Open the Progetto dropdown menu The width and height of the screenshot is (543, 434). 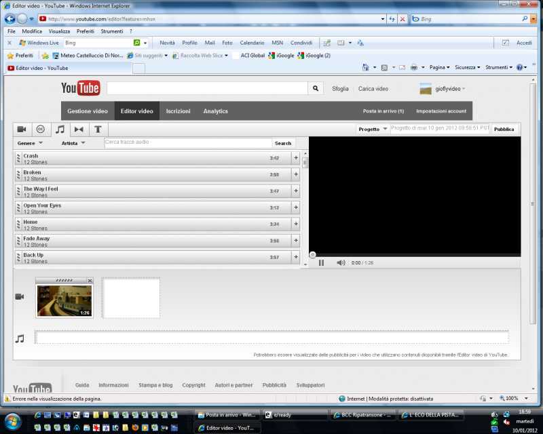[x=373, y=129]
